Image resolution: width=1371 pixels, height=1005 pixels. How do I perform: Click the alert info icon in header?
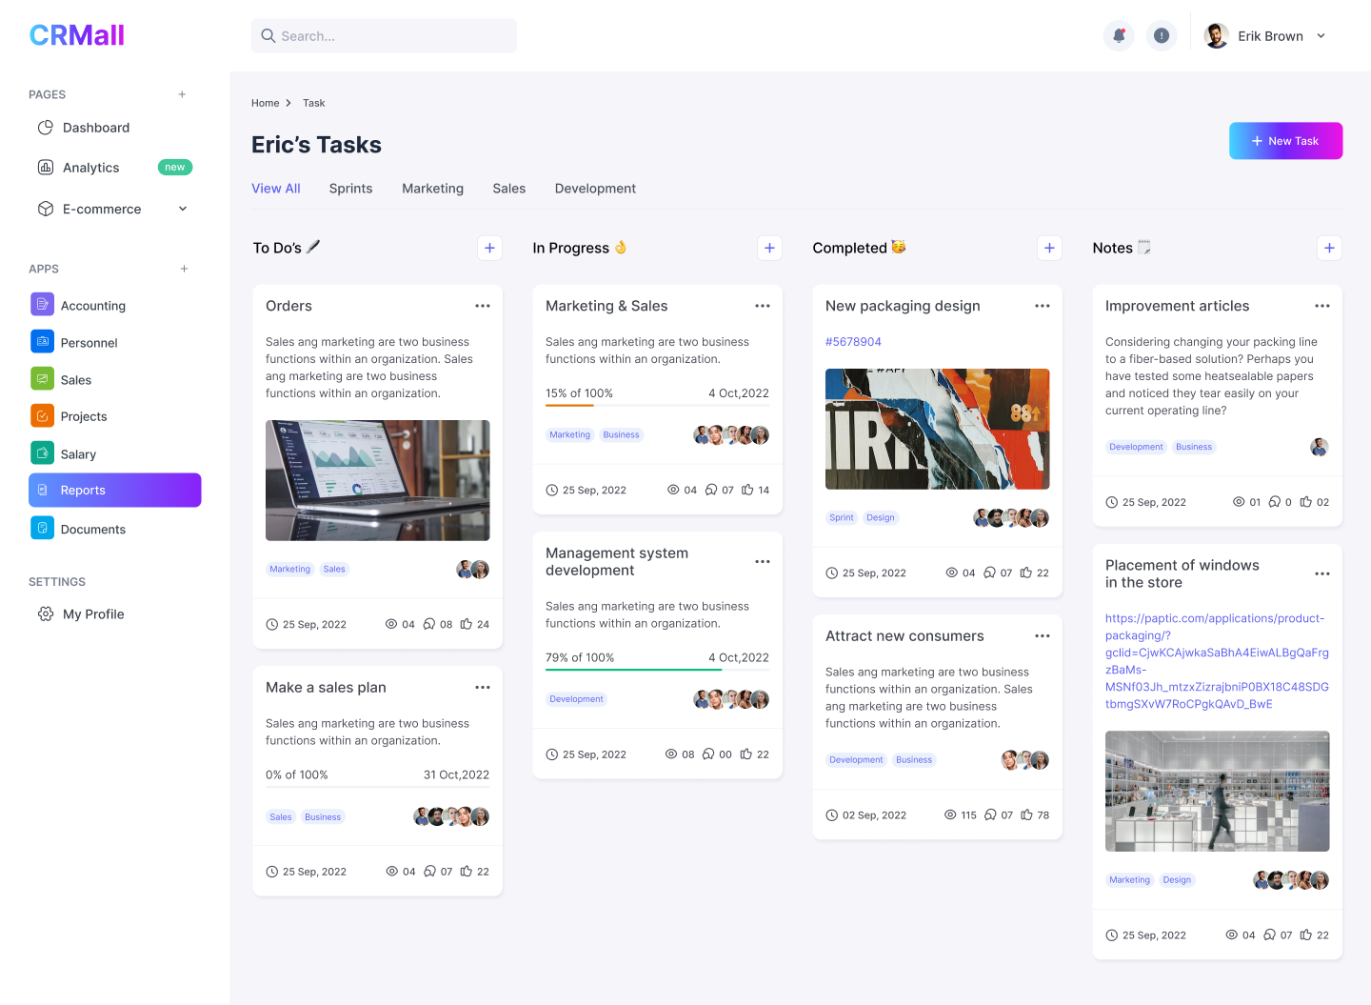pyautogui.click(x=1161, y=36)
